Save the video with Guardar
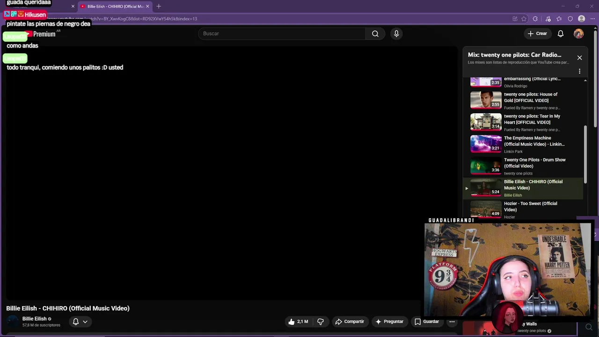 pyautogui.click(x=427, y=322)
